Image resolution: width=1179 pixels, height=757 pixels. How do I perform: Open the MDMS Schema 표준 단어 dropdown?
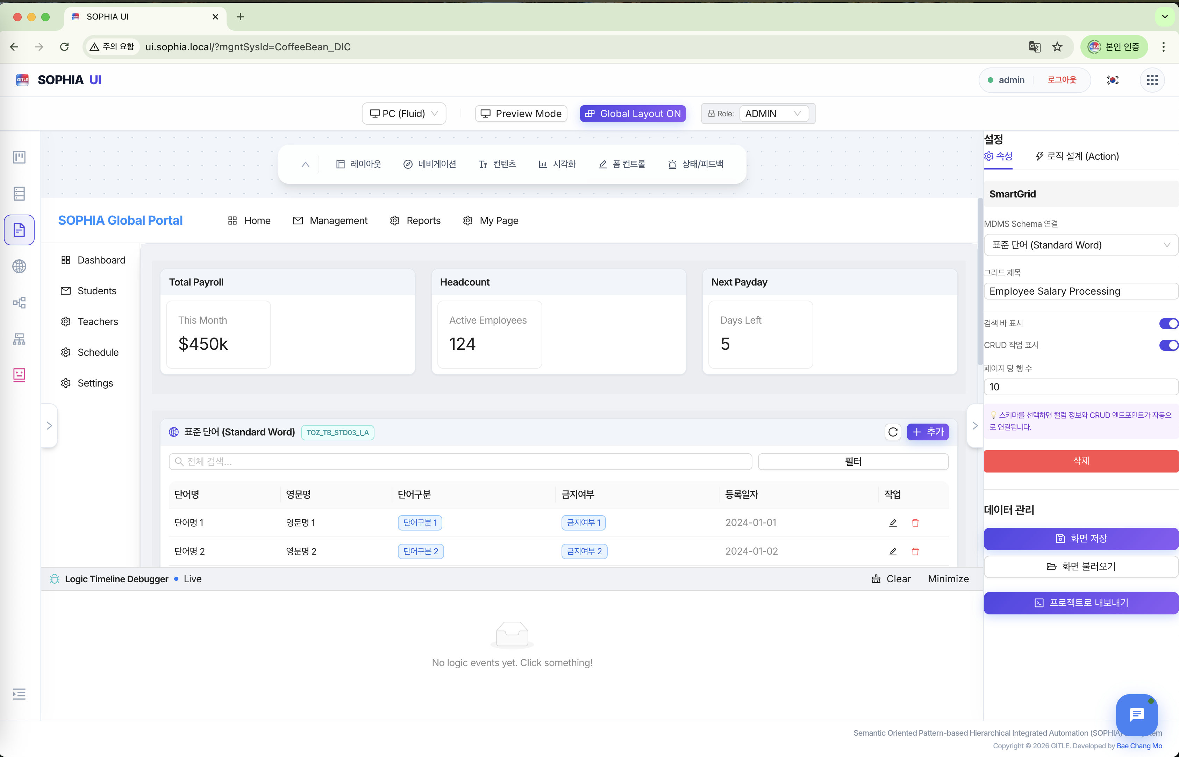coord(1081,245)
